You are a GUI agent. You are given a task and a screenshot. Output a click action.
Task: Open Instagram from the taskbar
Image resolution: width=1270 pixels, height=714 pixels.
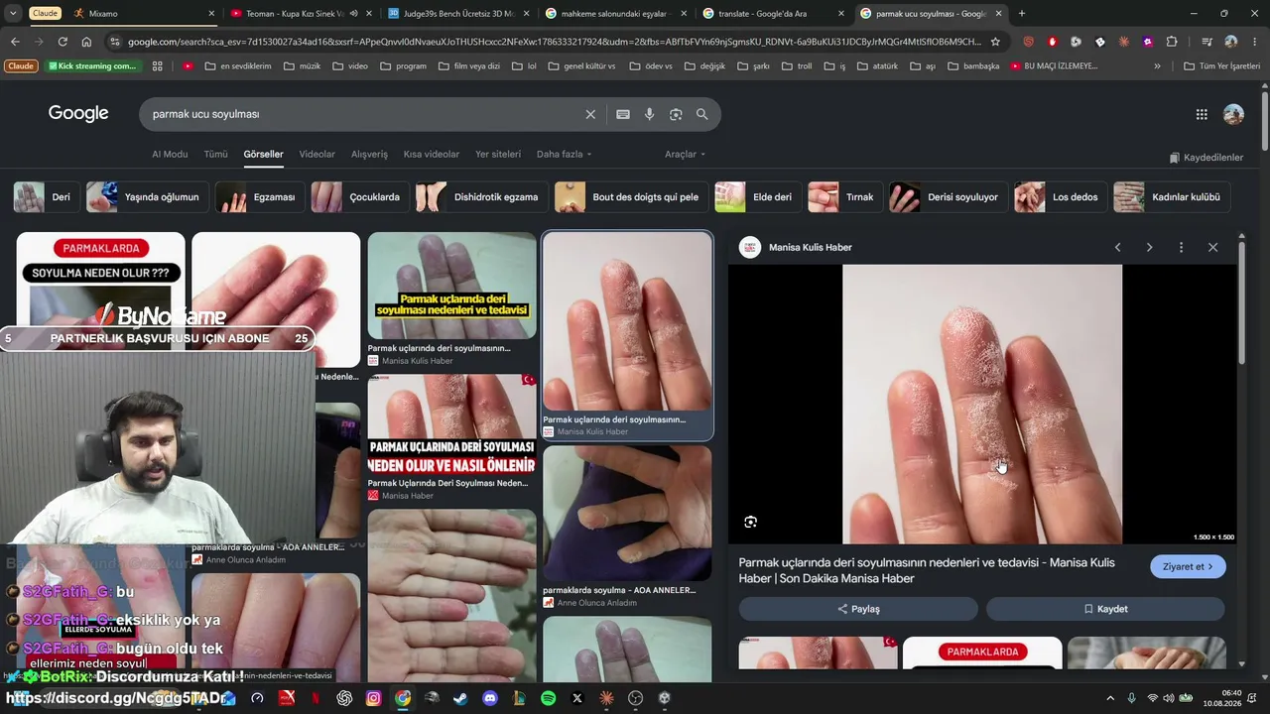(x=373, y=698)
